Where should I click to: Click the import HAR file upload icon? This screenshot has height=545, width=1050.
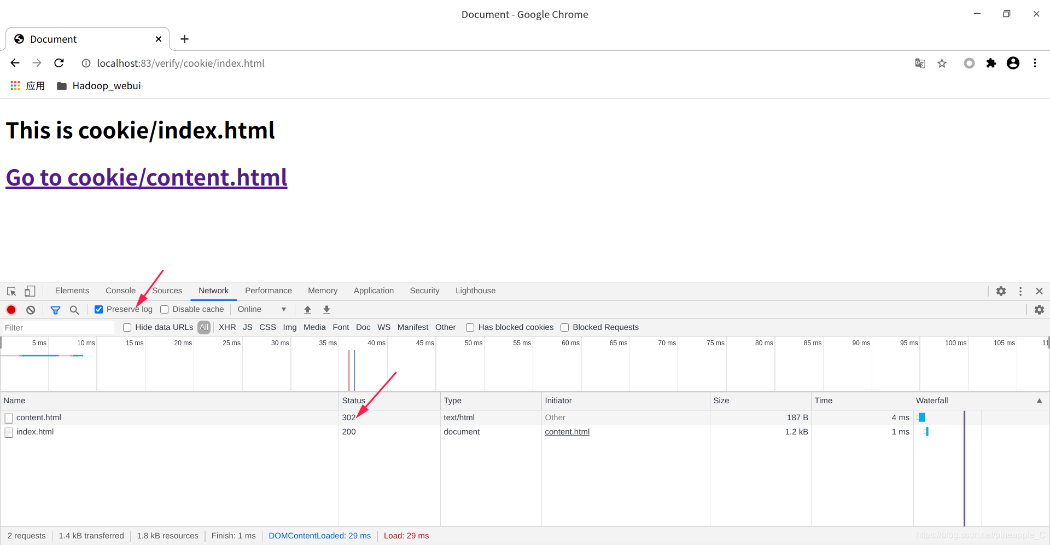coord(307,310)
